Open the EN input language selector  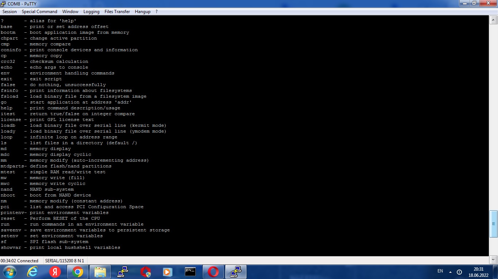(x=440, y=271)
